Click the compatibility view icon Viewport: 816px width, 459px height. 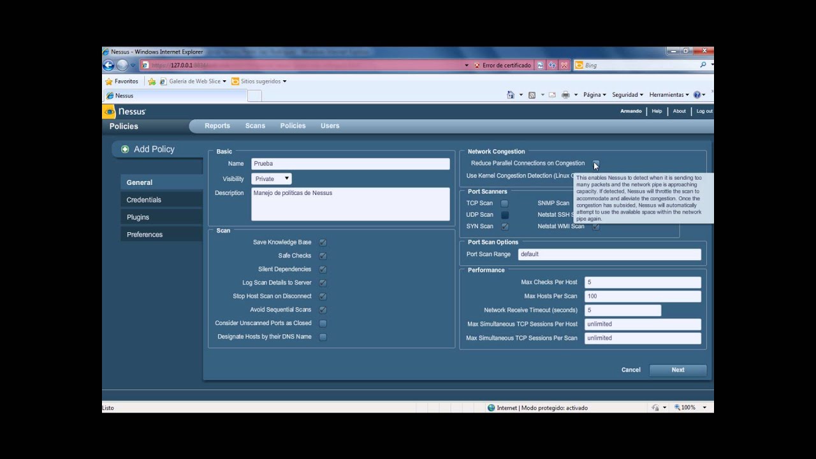click(541, 65)
